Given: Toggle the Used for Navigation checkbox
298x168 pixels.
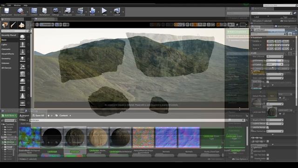Looking at the screenshot, I should [268, 127].
